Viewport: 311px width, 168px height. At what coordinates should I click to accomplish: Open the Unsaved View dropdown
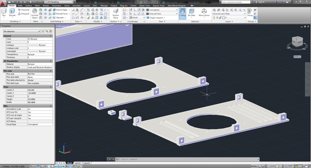pos(162,14)
